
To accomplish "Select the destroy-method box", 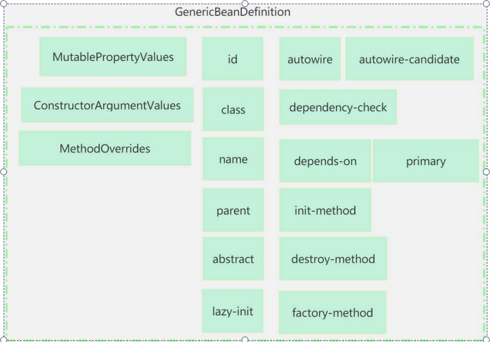I will pos(333,259).
